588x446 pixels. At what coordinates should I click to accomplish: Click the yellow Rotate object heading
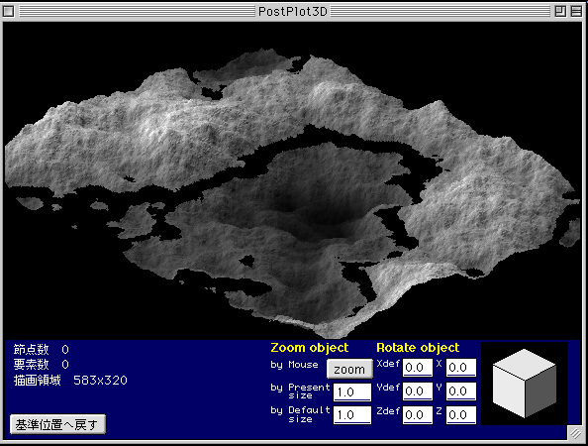click(418, 348)
